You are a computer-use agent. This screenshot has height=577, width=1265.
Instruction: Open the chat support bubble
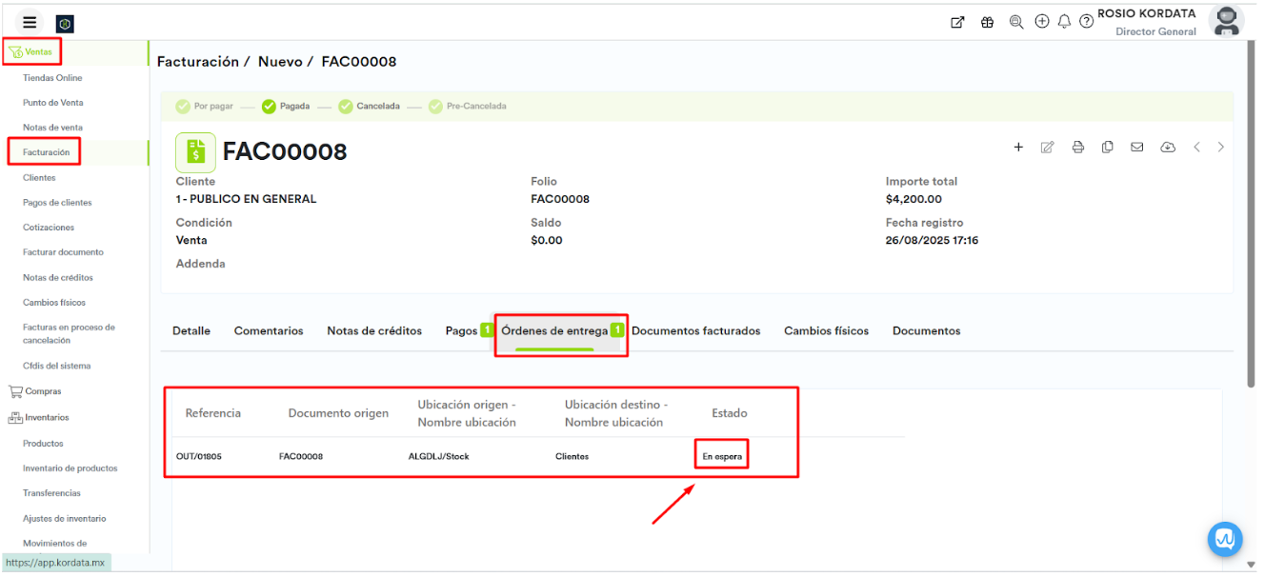pyautogui.click(x=1224, y=539)
